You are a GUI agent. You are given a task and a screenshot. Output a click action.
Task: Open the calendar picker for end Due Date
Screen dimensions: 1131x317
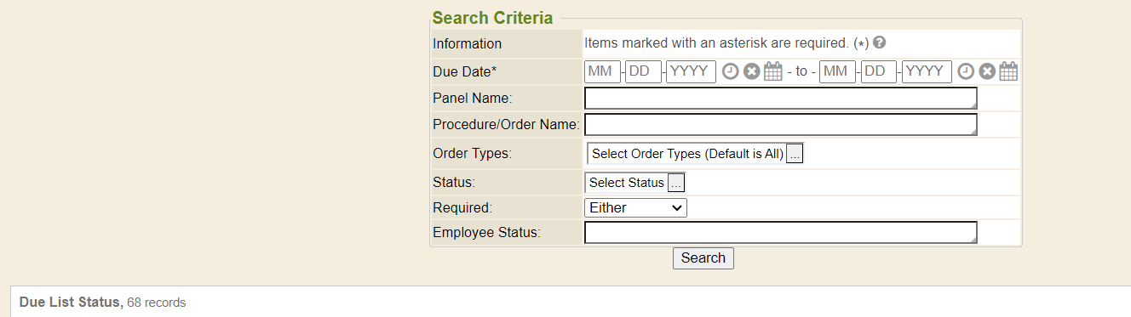tap(1008, 71)
